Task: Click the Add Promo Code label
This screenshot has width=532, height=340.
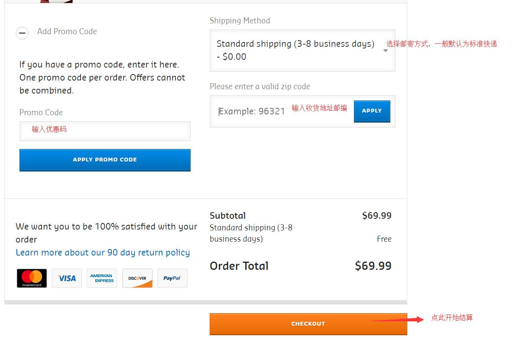Action: coord(67,31)
